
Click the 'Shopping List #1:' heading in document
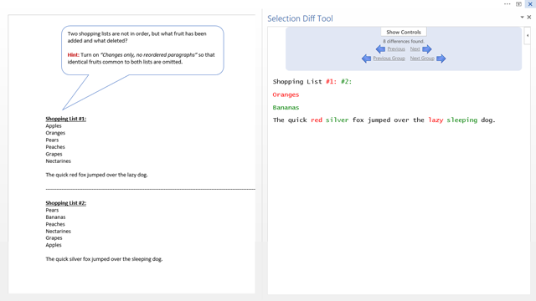tap(66, 119)
